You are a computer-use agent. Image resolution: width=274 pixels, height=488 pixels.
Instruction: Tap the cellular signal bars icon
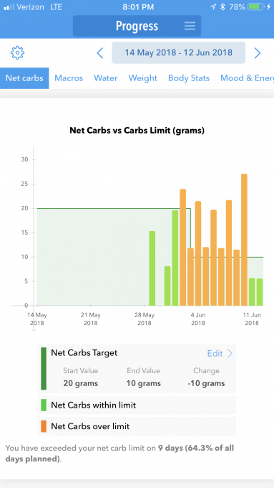coord(9,7)
